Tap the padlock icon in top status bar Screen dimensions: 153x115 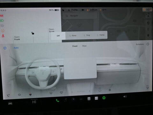(x=63, y=10)
